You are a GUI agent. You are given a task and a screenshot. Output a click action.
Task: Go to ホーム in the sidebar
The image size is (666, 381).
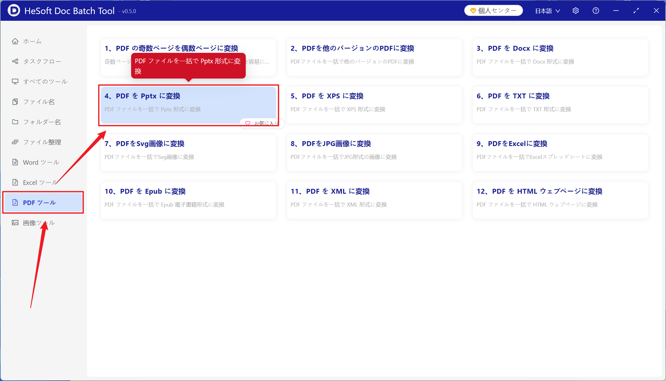[x=43, y=41]
